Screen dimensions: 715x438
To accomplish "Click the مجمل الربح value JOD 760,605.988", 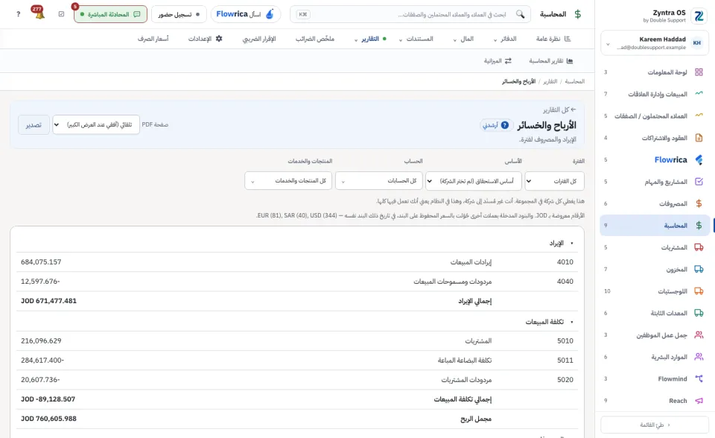I will coord(49,419).
